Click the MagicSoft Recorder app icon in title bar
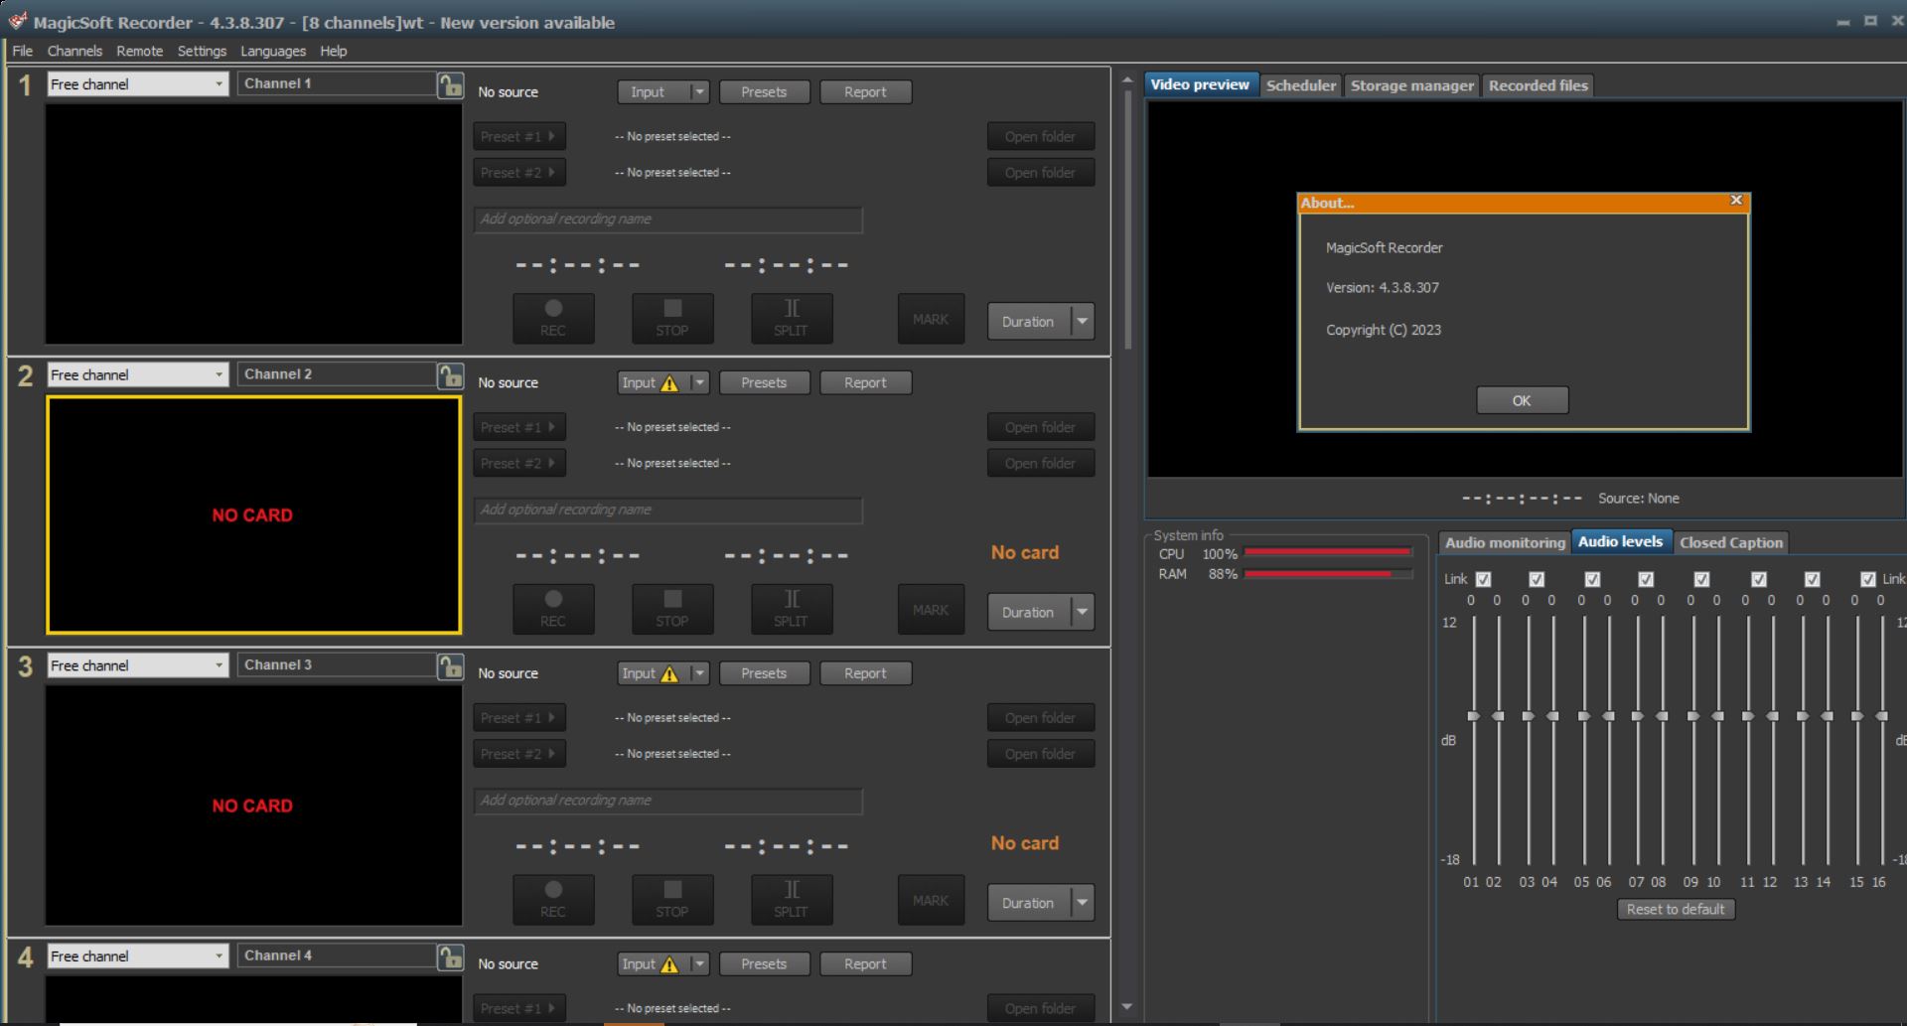 (17, 21)
